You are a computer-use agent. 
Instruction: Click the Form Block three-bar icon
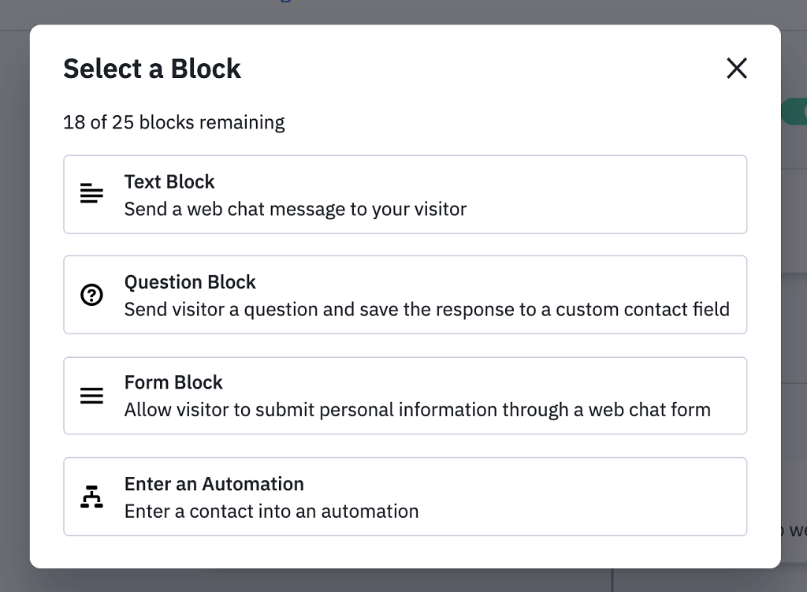[91, 396]
